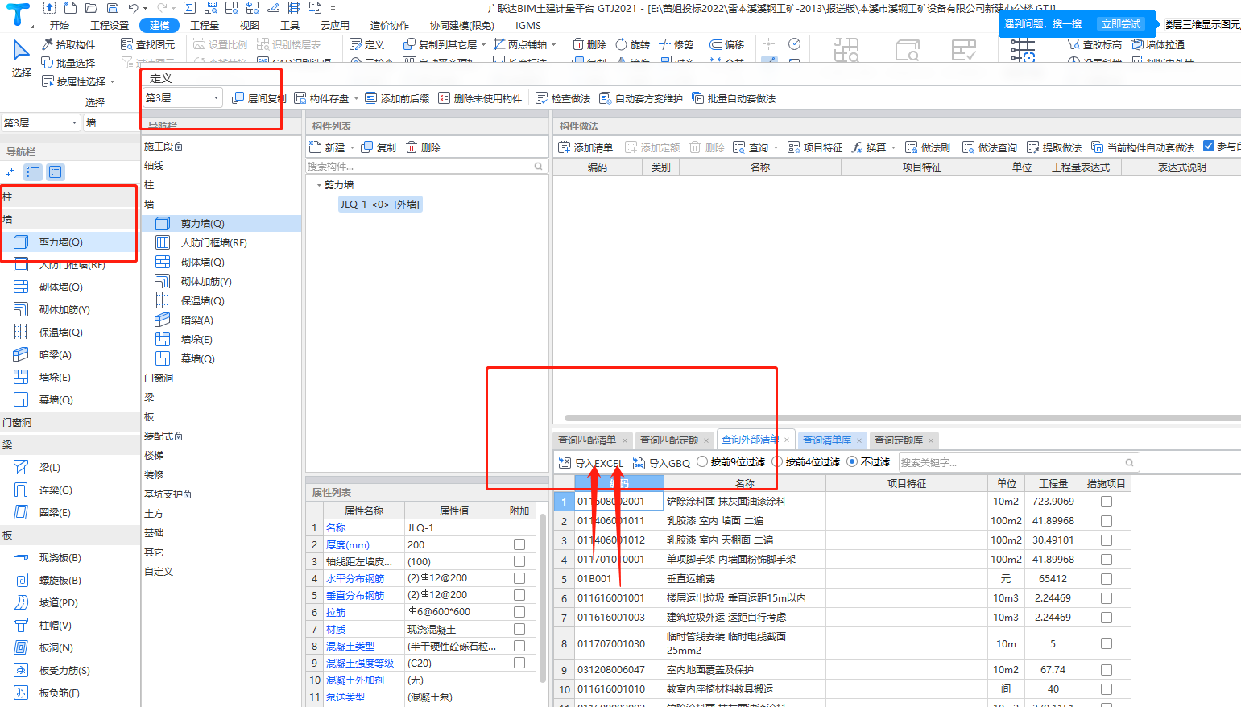Open the 新建 new component dropdown arrow
Screen dimensions: 1241x707
[352, 148]
